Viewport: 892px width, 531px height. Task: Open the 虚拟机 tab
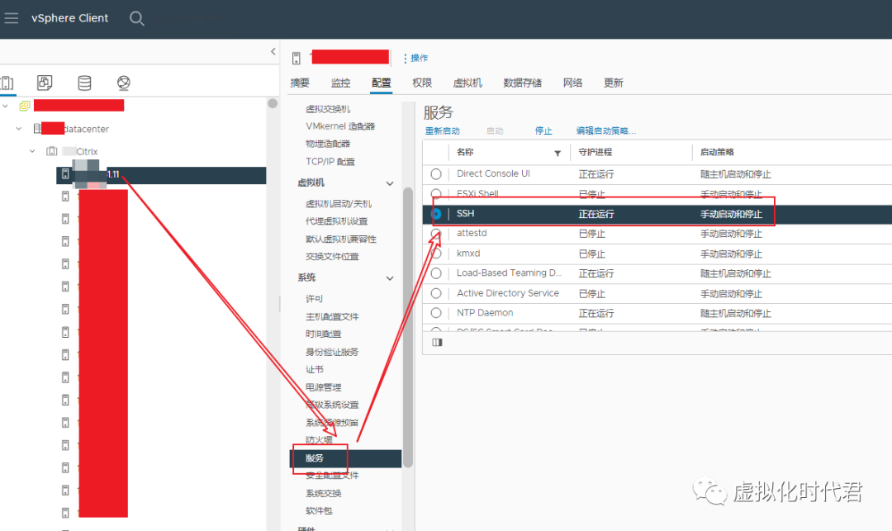pos(467,83)
